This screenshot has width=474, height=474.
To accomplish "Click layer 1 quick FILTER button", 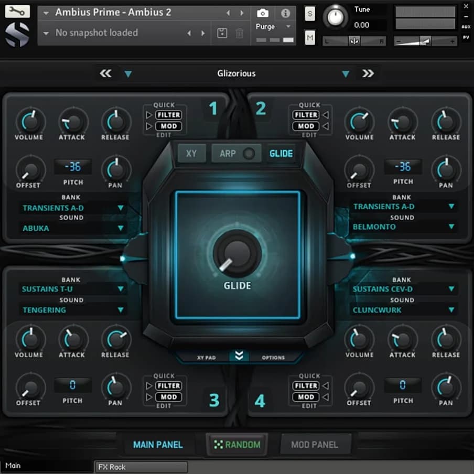I will coord(168,115).
